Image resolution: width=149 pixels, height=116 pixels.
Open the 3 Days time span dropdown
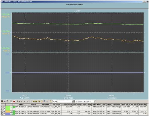tap(73, 102)
